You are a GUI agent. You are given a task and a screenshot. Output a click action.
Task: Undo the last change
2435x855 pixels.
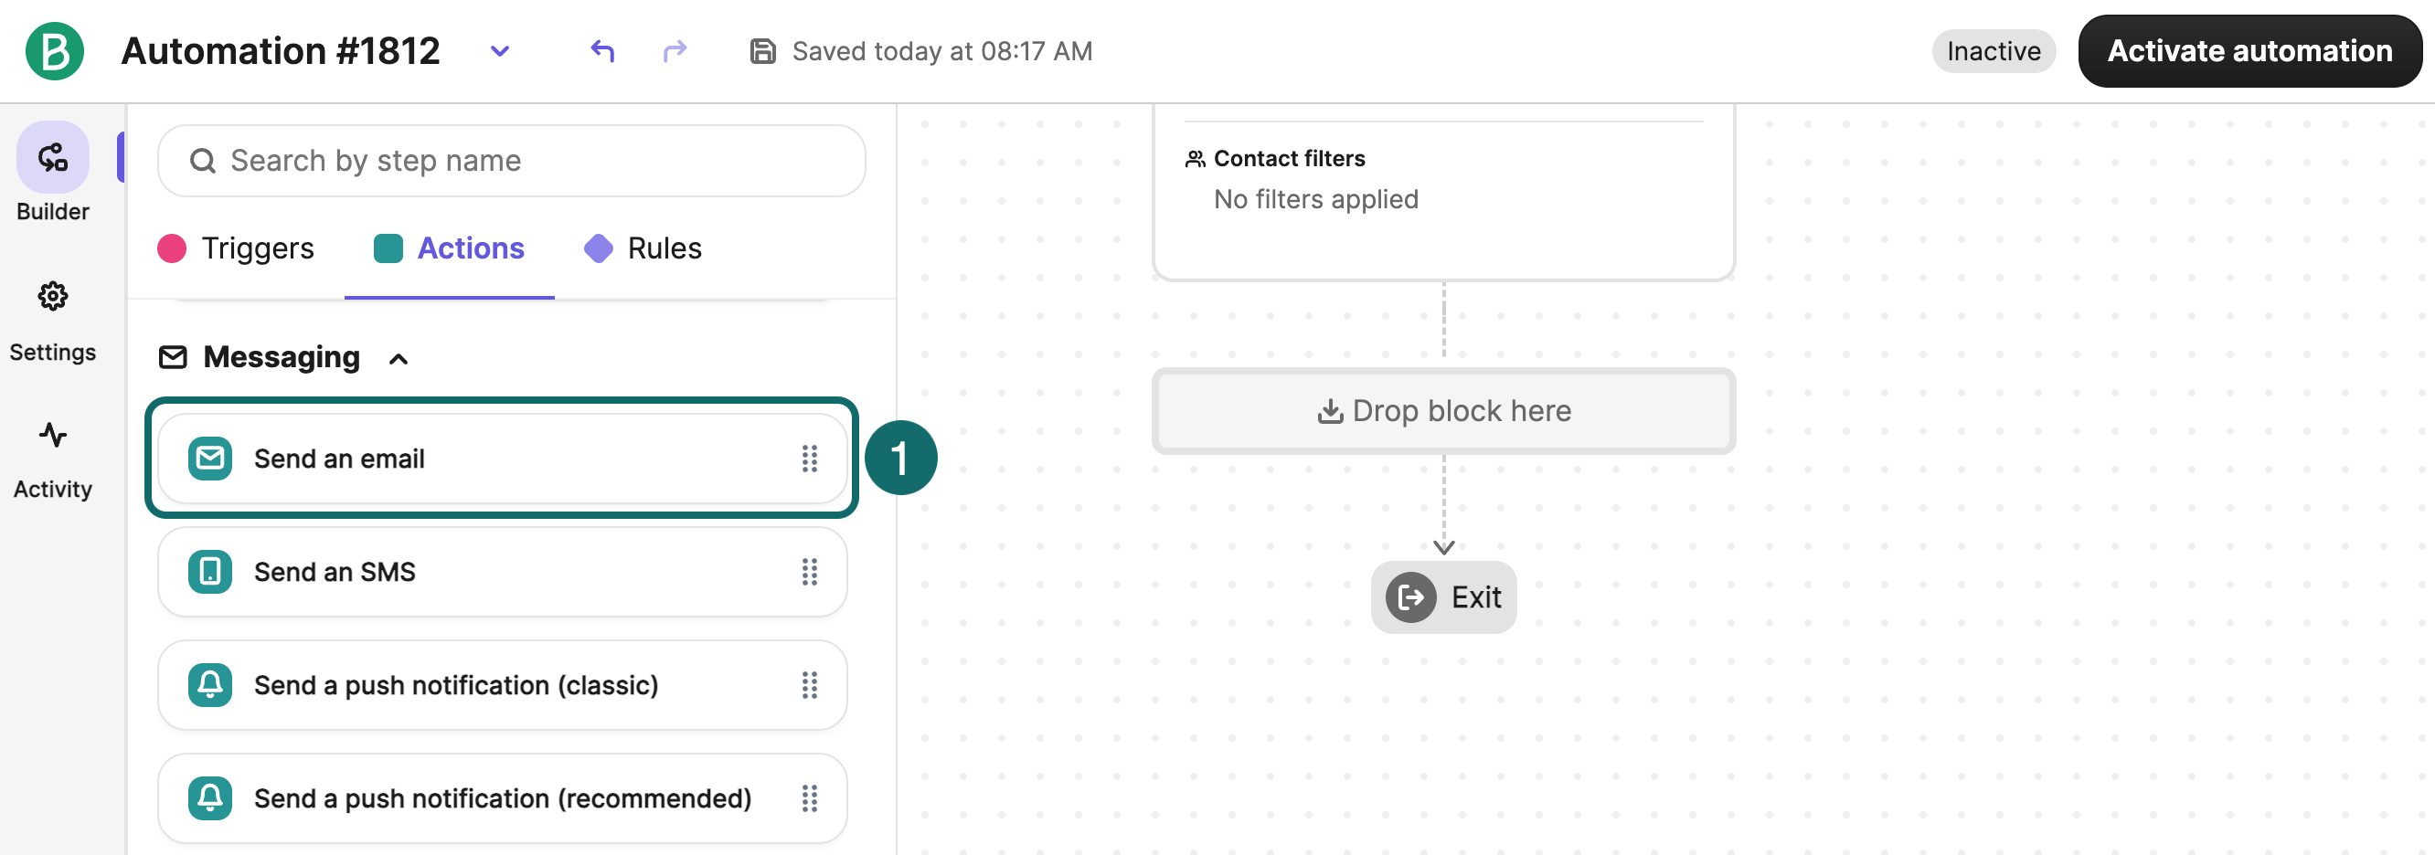tap(602, 50)
